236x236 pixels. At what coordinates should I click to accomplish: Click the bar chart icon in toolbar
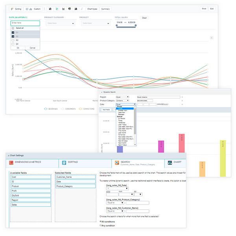(50, 8)
